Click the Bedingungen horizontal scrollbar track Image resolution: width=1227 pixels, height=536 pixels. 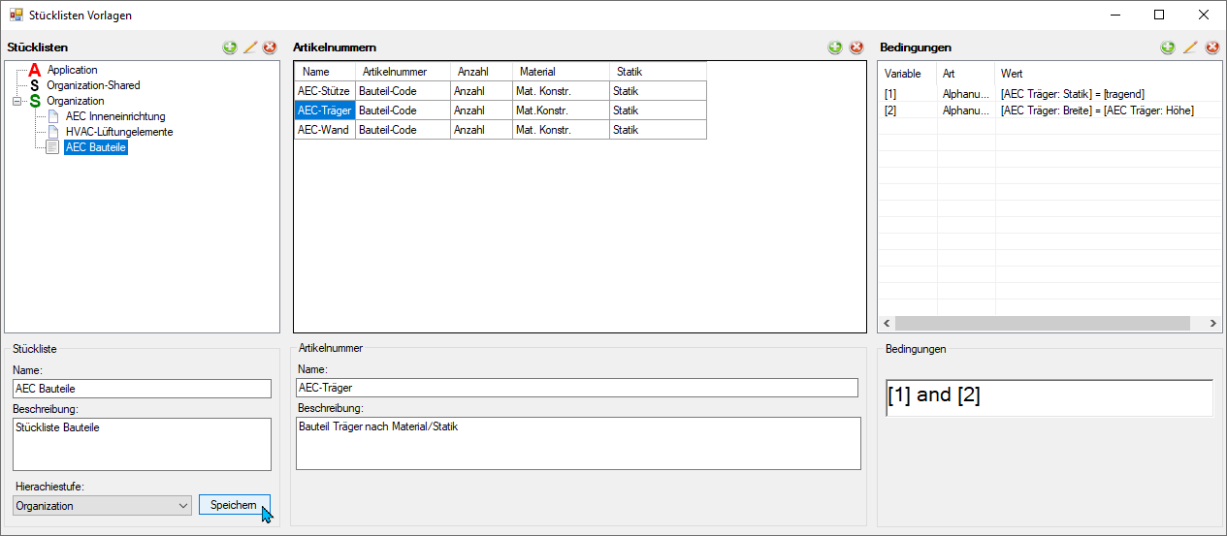pos(1049,324)
